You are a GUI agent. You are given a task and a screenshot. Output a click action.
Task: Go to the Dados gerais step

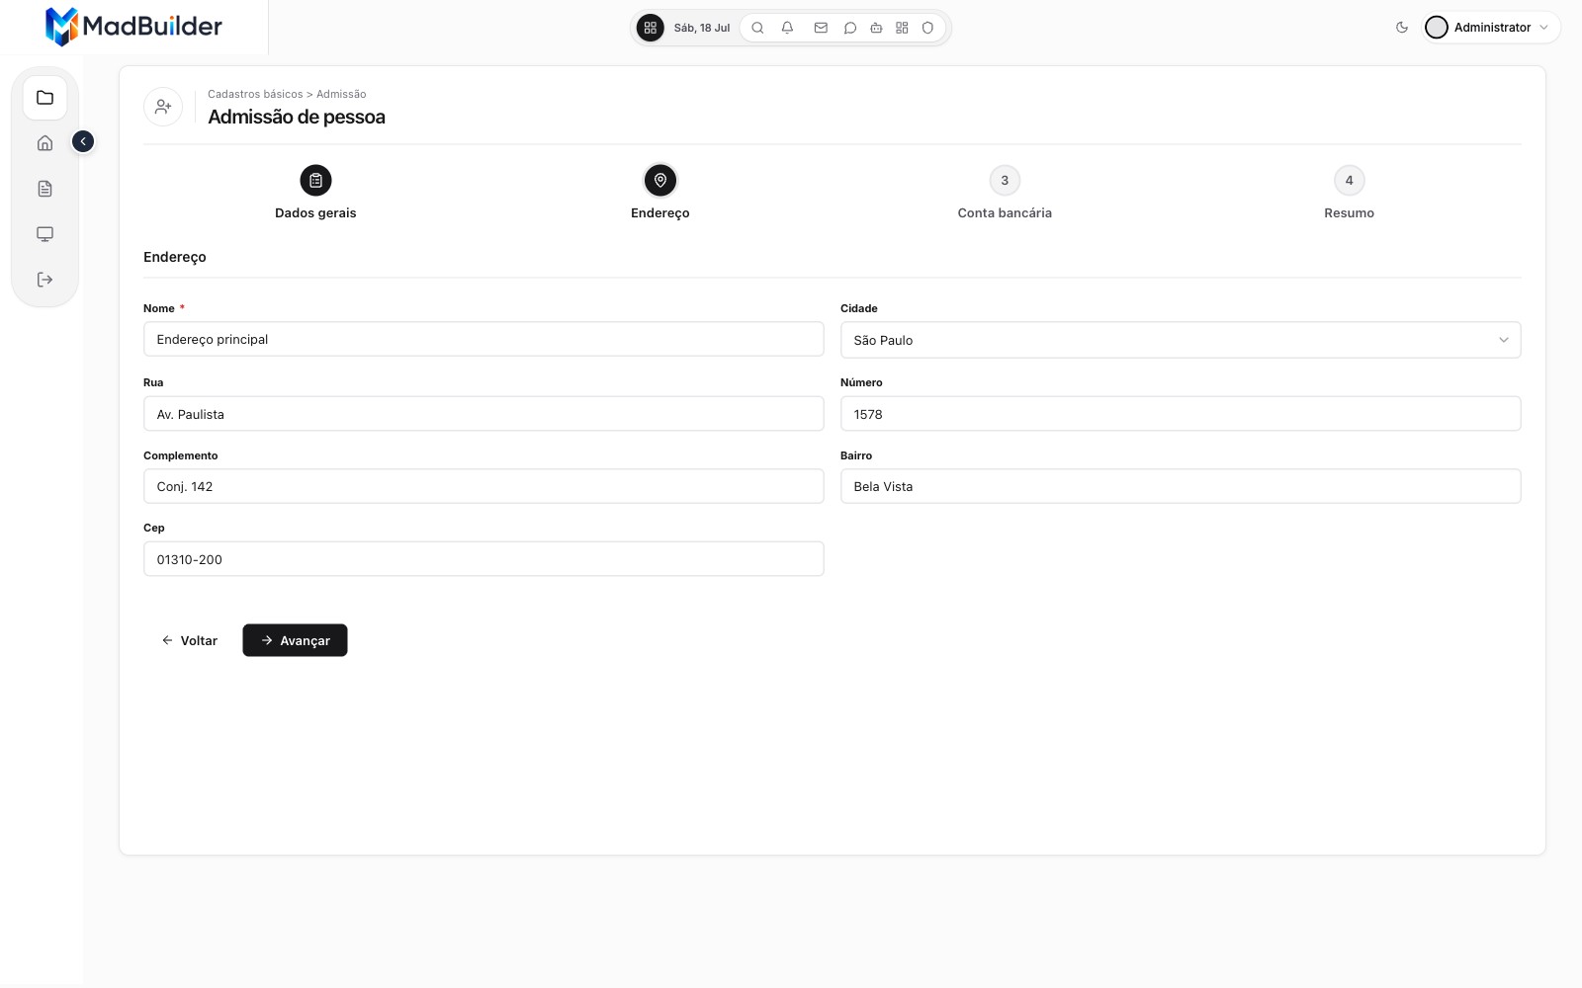click(315, 194)
